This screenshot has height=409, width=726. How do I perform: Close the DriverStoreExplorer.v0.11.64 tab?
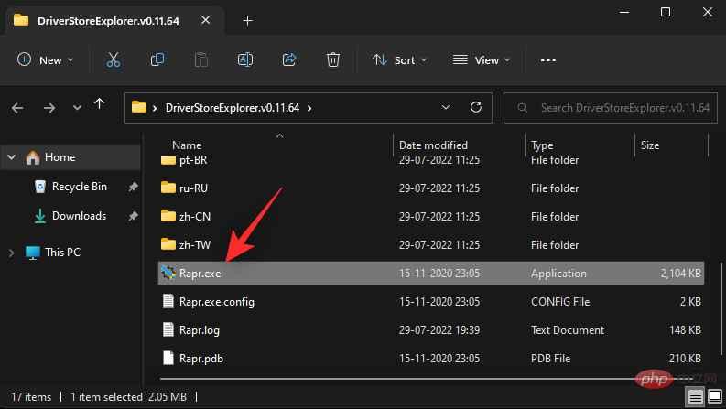pyautogui.click(x=206, y=20)
